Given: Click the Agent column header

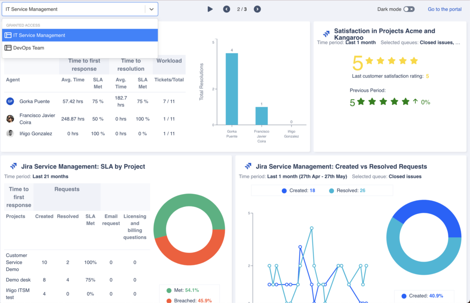Looking at the screenshot, I should click(13, 80).
